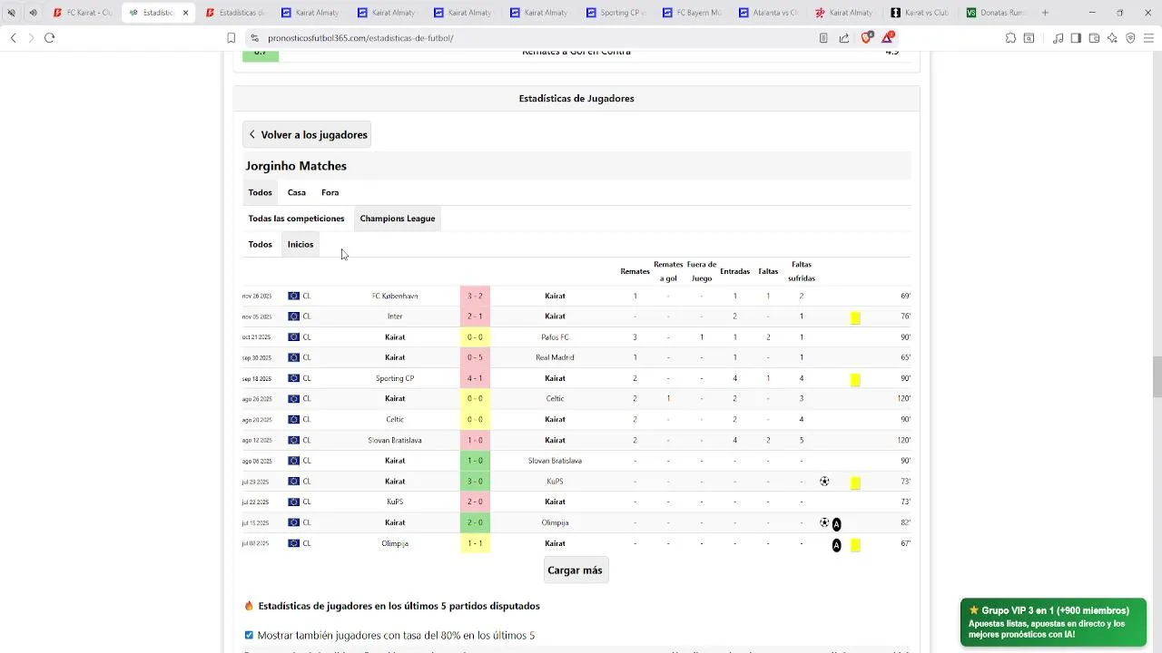Click the fire icon before 'Estadísticas de jugadores'
The image size is (1162, 653).
pos(249,606)
